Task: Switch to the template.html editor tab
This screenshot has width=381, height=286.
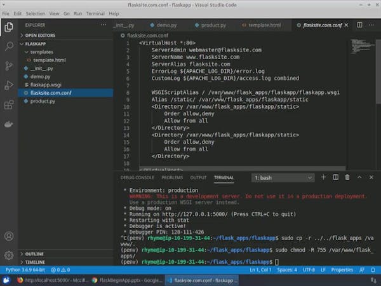Action: 262,25
